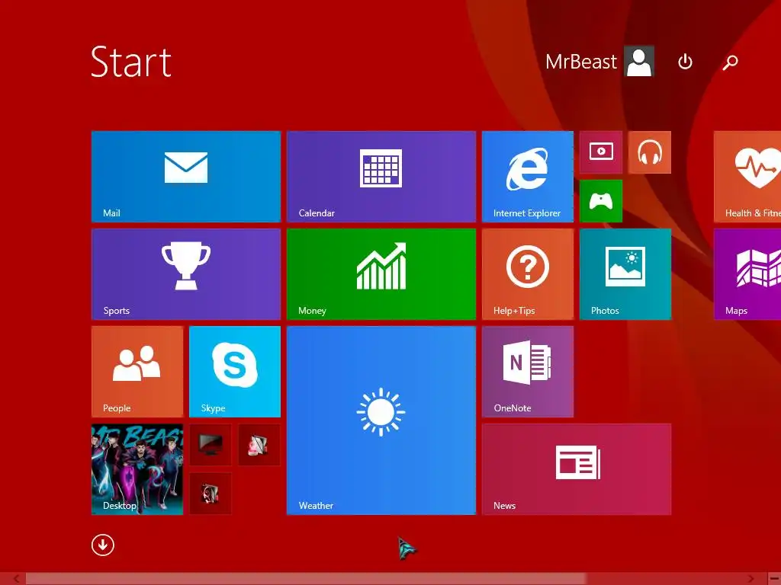This screenshot has width=781, height=585.
Task: Open the Help+Tips tile
Action: (528, 274)
